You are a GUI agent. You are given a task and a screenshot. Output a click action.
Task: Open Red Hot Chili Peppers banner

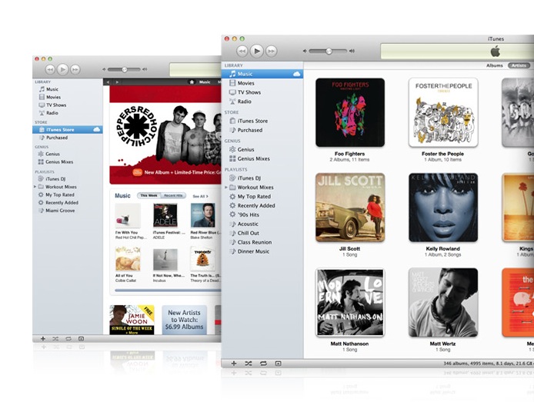(x=165, y=135)
